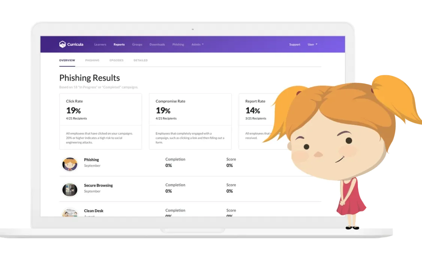Image resolution: width=422 pixels, height=260 pixels.
Task: Open the Reports navigation item
Action: point(119,45)
